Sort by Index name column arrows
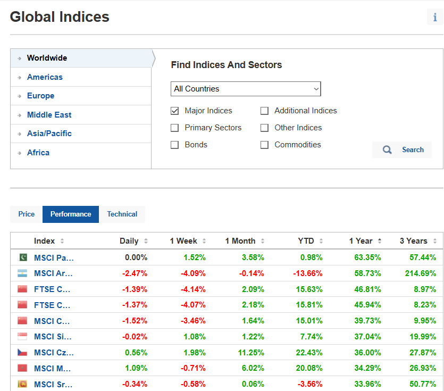This screenshot has height=391, width=444. click(x=62, y=241)
